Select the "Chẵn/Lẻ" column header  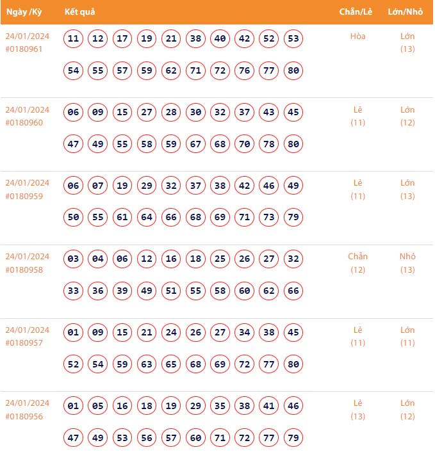pos(357,12)
